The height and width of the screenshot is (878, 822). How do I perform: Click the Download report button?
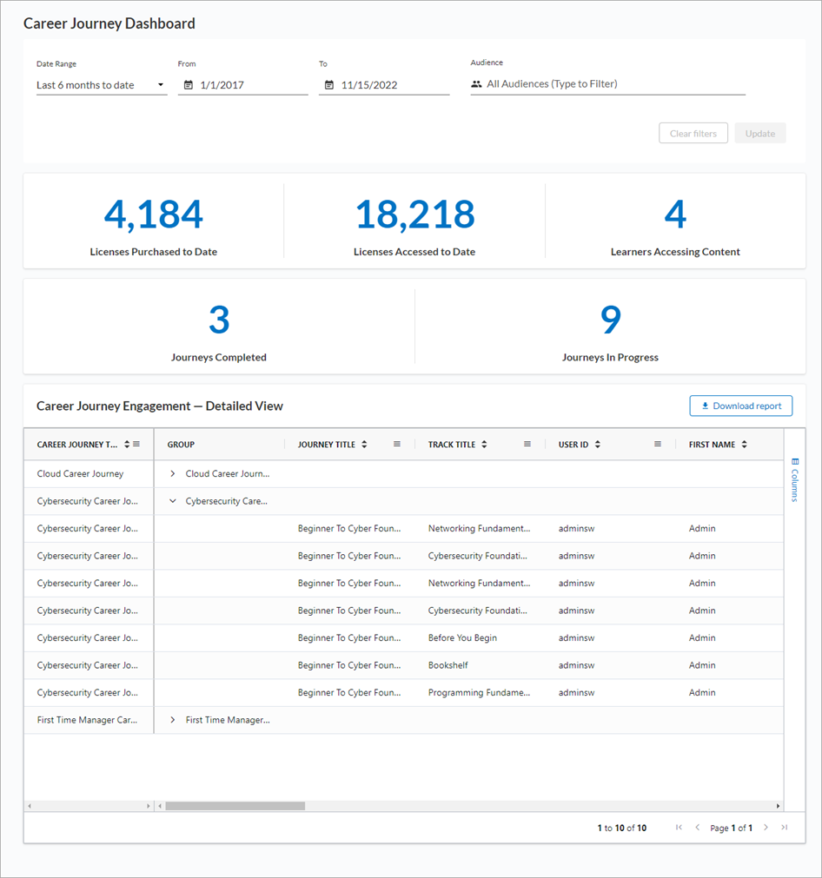(740, 406)
